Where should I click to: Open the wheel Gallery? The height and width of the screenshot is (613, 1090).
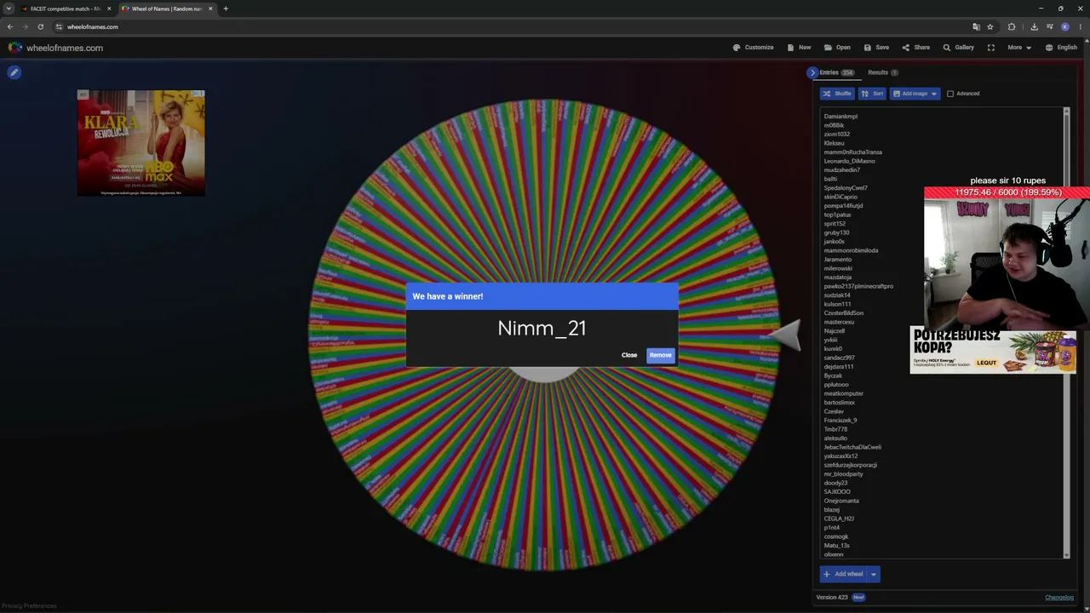(x=959, y=48)
